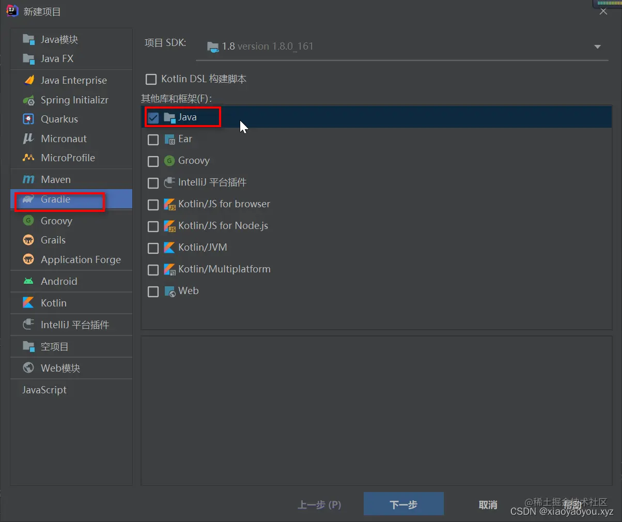The image size is (622, 522).
Task: Check the Kotlin/Multiplatform checkbox
Action: pos(153,270)
